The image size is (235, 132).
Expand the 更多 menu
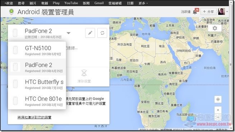(x=143, y=3)
